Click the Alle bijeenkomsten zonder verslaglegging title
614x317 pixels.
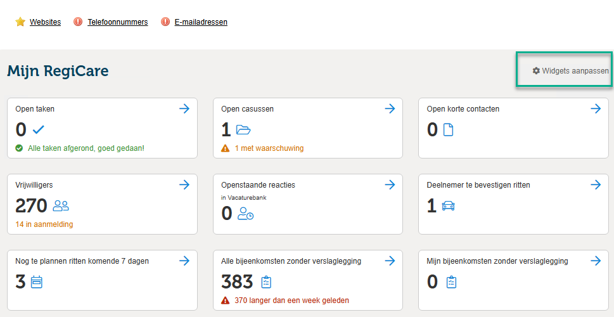(x=291, y=261)
